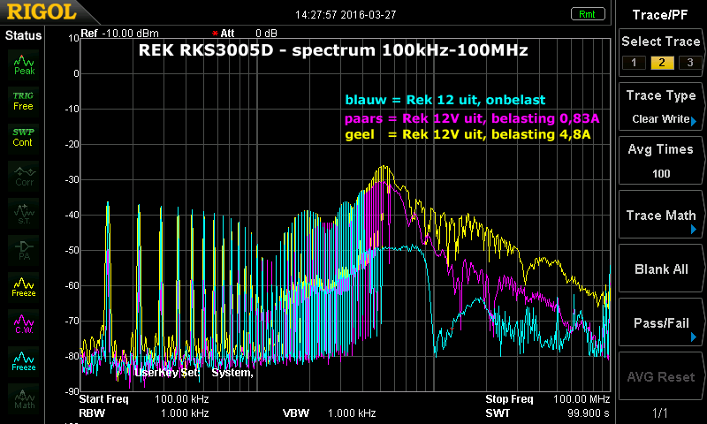Click the cyan Freeze trace icon
Image resolution: width=707 pixels, height=424 pixels.
click(x=24, y=361)
